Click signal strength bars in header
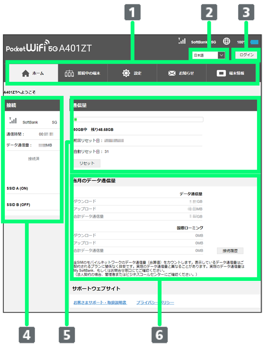The height and width of the screenshot is (346, 264). (182, 41)
